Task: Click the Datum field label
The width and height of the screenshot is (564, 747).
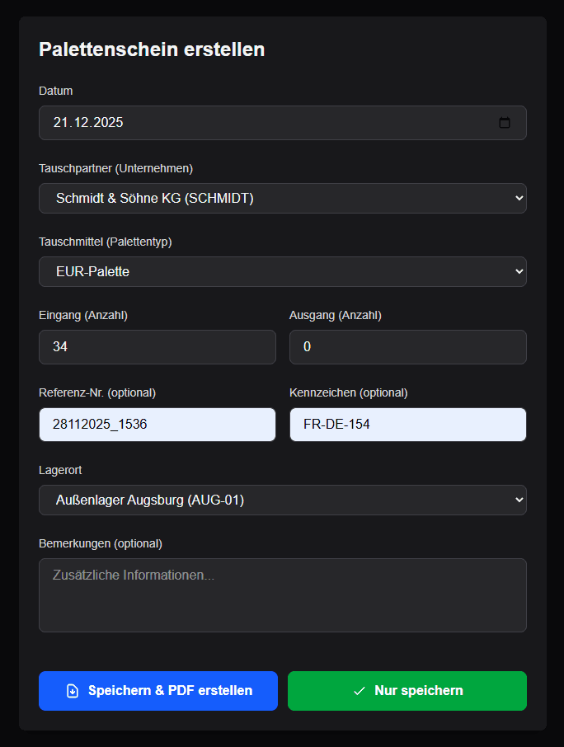Action: 56,91
